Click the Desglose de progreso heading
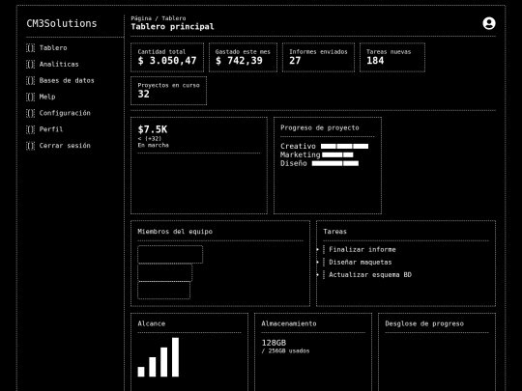522x391 pixels. tap(424, 323)
